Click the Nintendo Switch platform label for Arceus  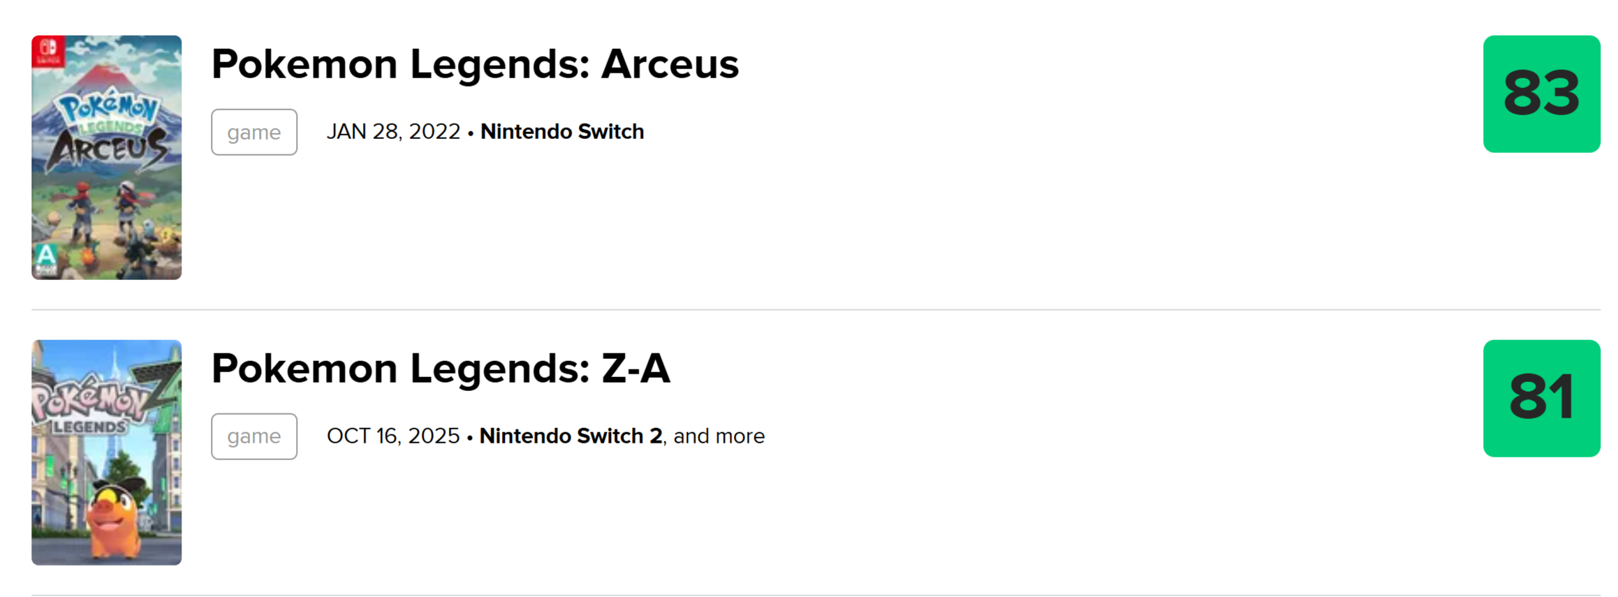click(562, 132)
